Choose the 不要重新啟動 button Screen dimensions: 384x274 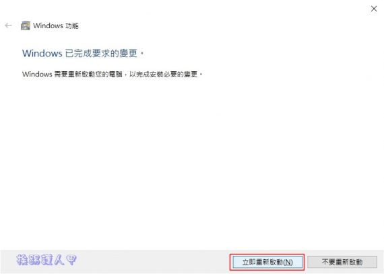[342, 262]
